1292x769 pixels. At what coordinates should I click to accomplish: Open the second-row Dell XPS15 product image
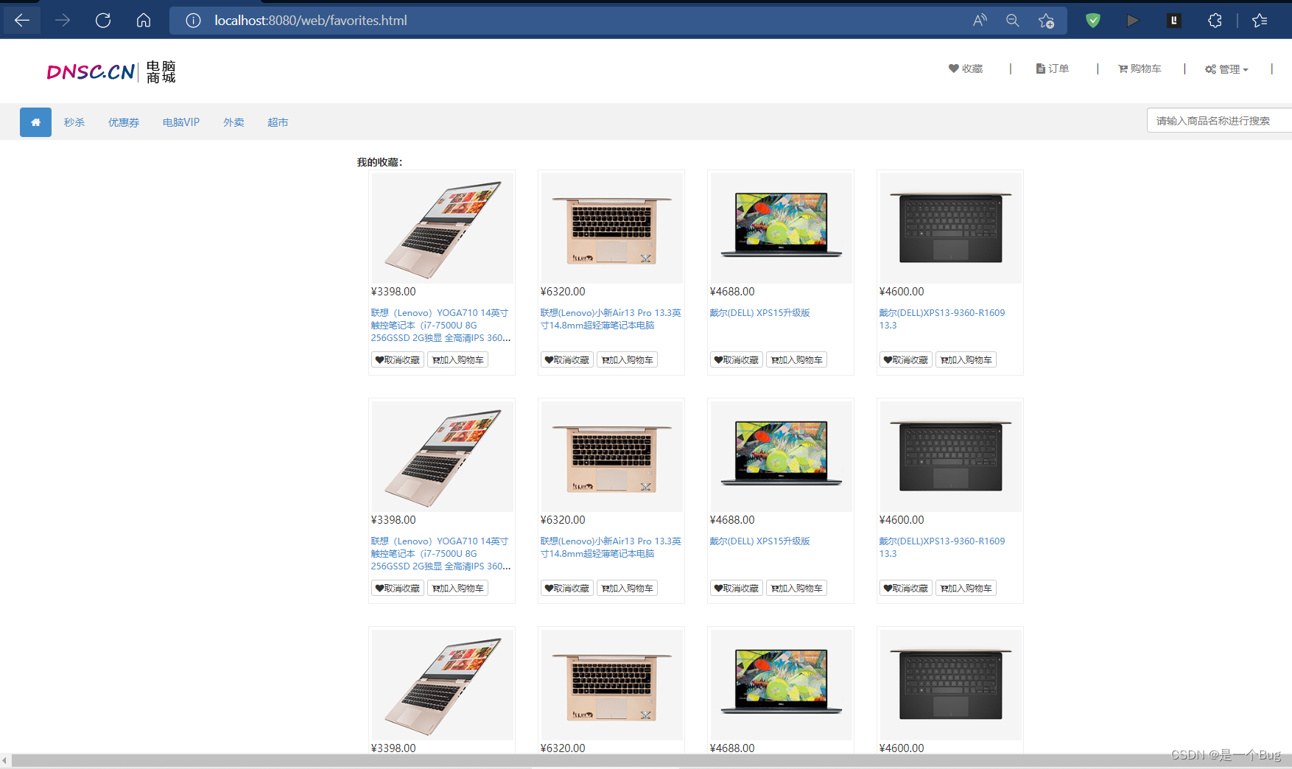781,456
